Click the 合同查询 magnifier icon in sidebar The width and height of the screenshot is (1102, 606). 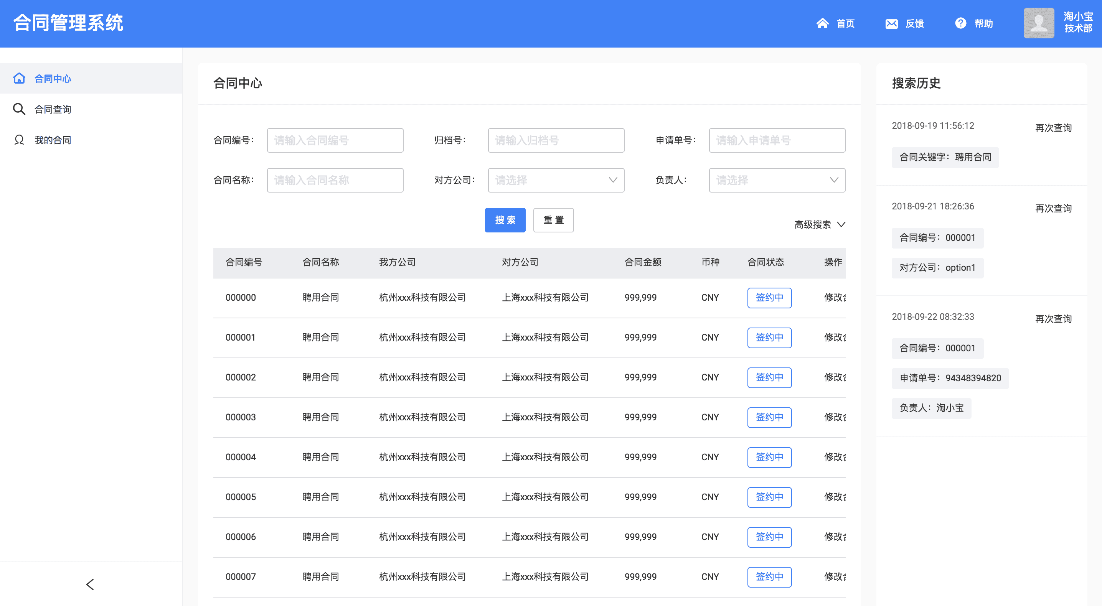[19, 109]
